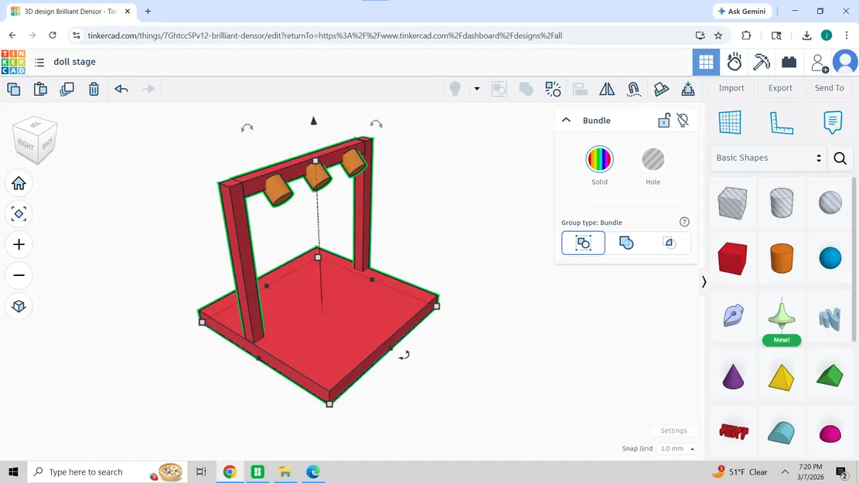
Task: Open the Notes tool
Action: [x=832, y=122]
